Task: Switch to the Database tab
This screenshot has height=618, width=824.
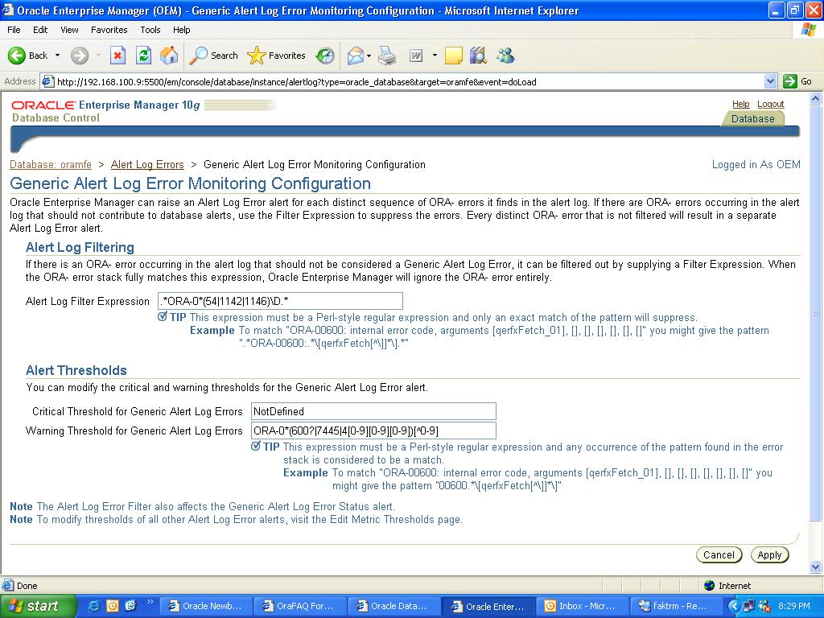Action: point(752,118)
